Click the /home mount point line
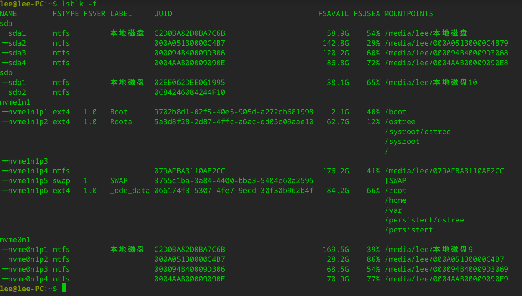The image size is (522, 296). point(395,200)
